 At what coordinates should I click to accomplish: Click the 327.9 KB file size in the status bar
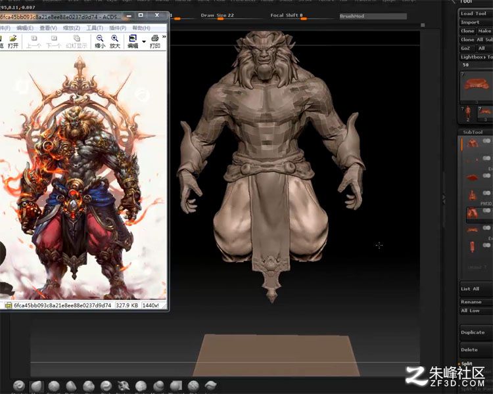click(x=127, y=305)
